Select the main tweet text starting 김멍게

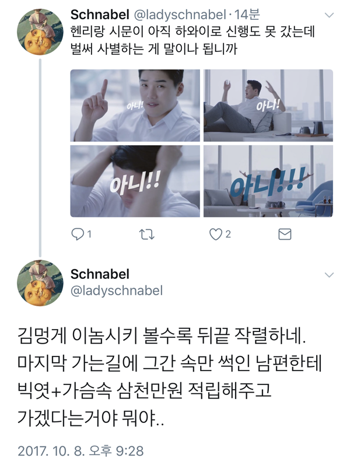coord(170,378)
